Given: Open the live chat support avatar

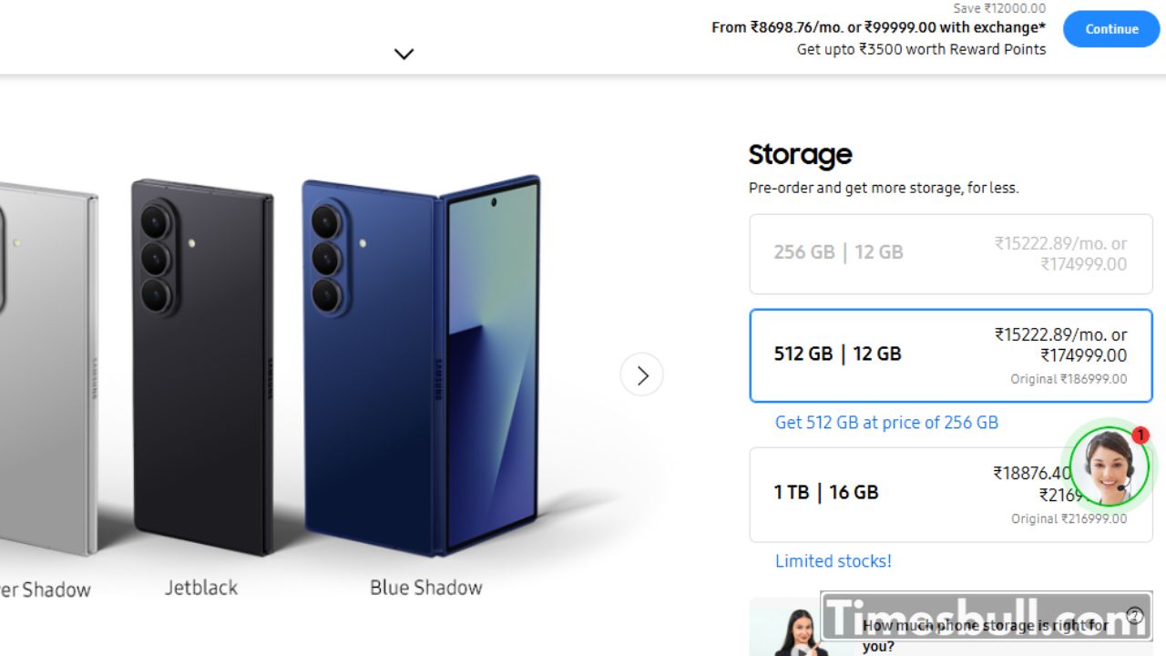Looking at the screenshot, I should 1108,466.
